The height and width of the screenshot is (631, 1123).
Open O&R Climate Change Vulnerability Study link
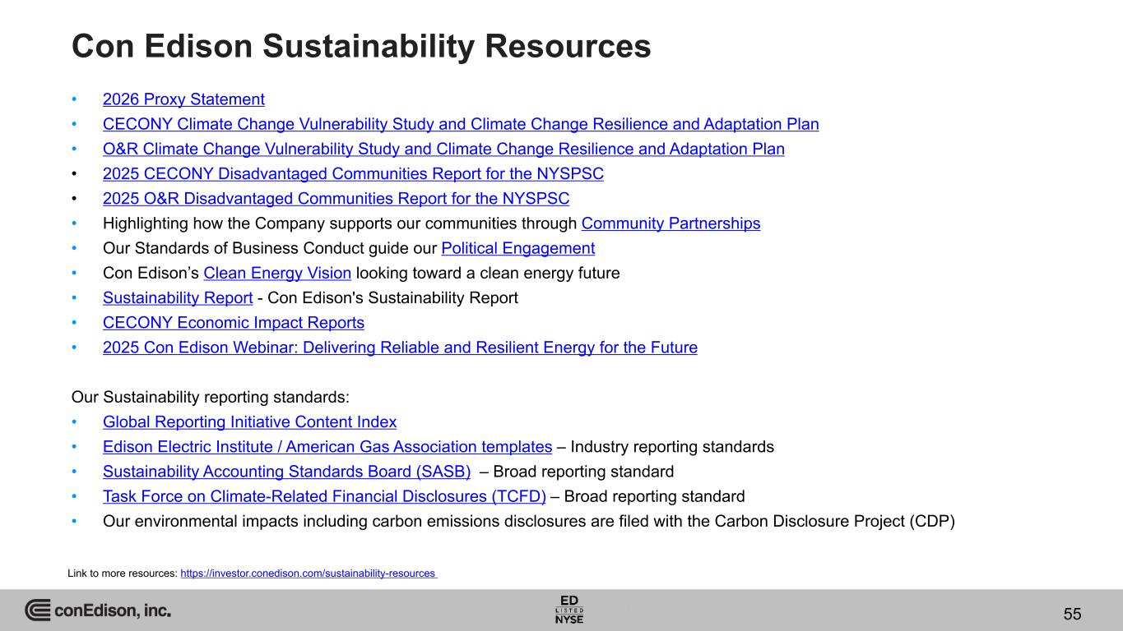(443, 149)
